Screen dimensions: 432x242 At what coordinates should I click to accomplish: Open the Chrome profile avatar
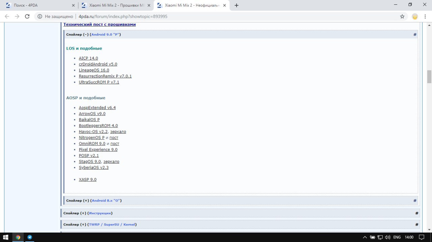pos(415,16)
